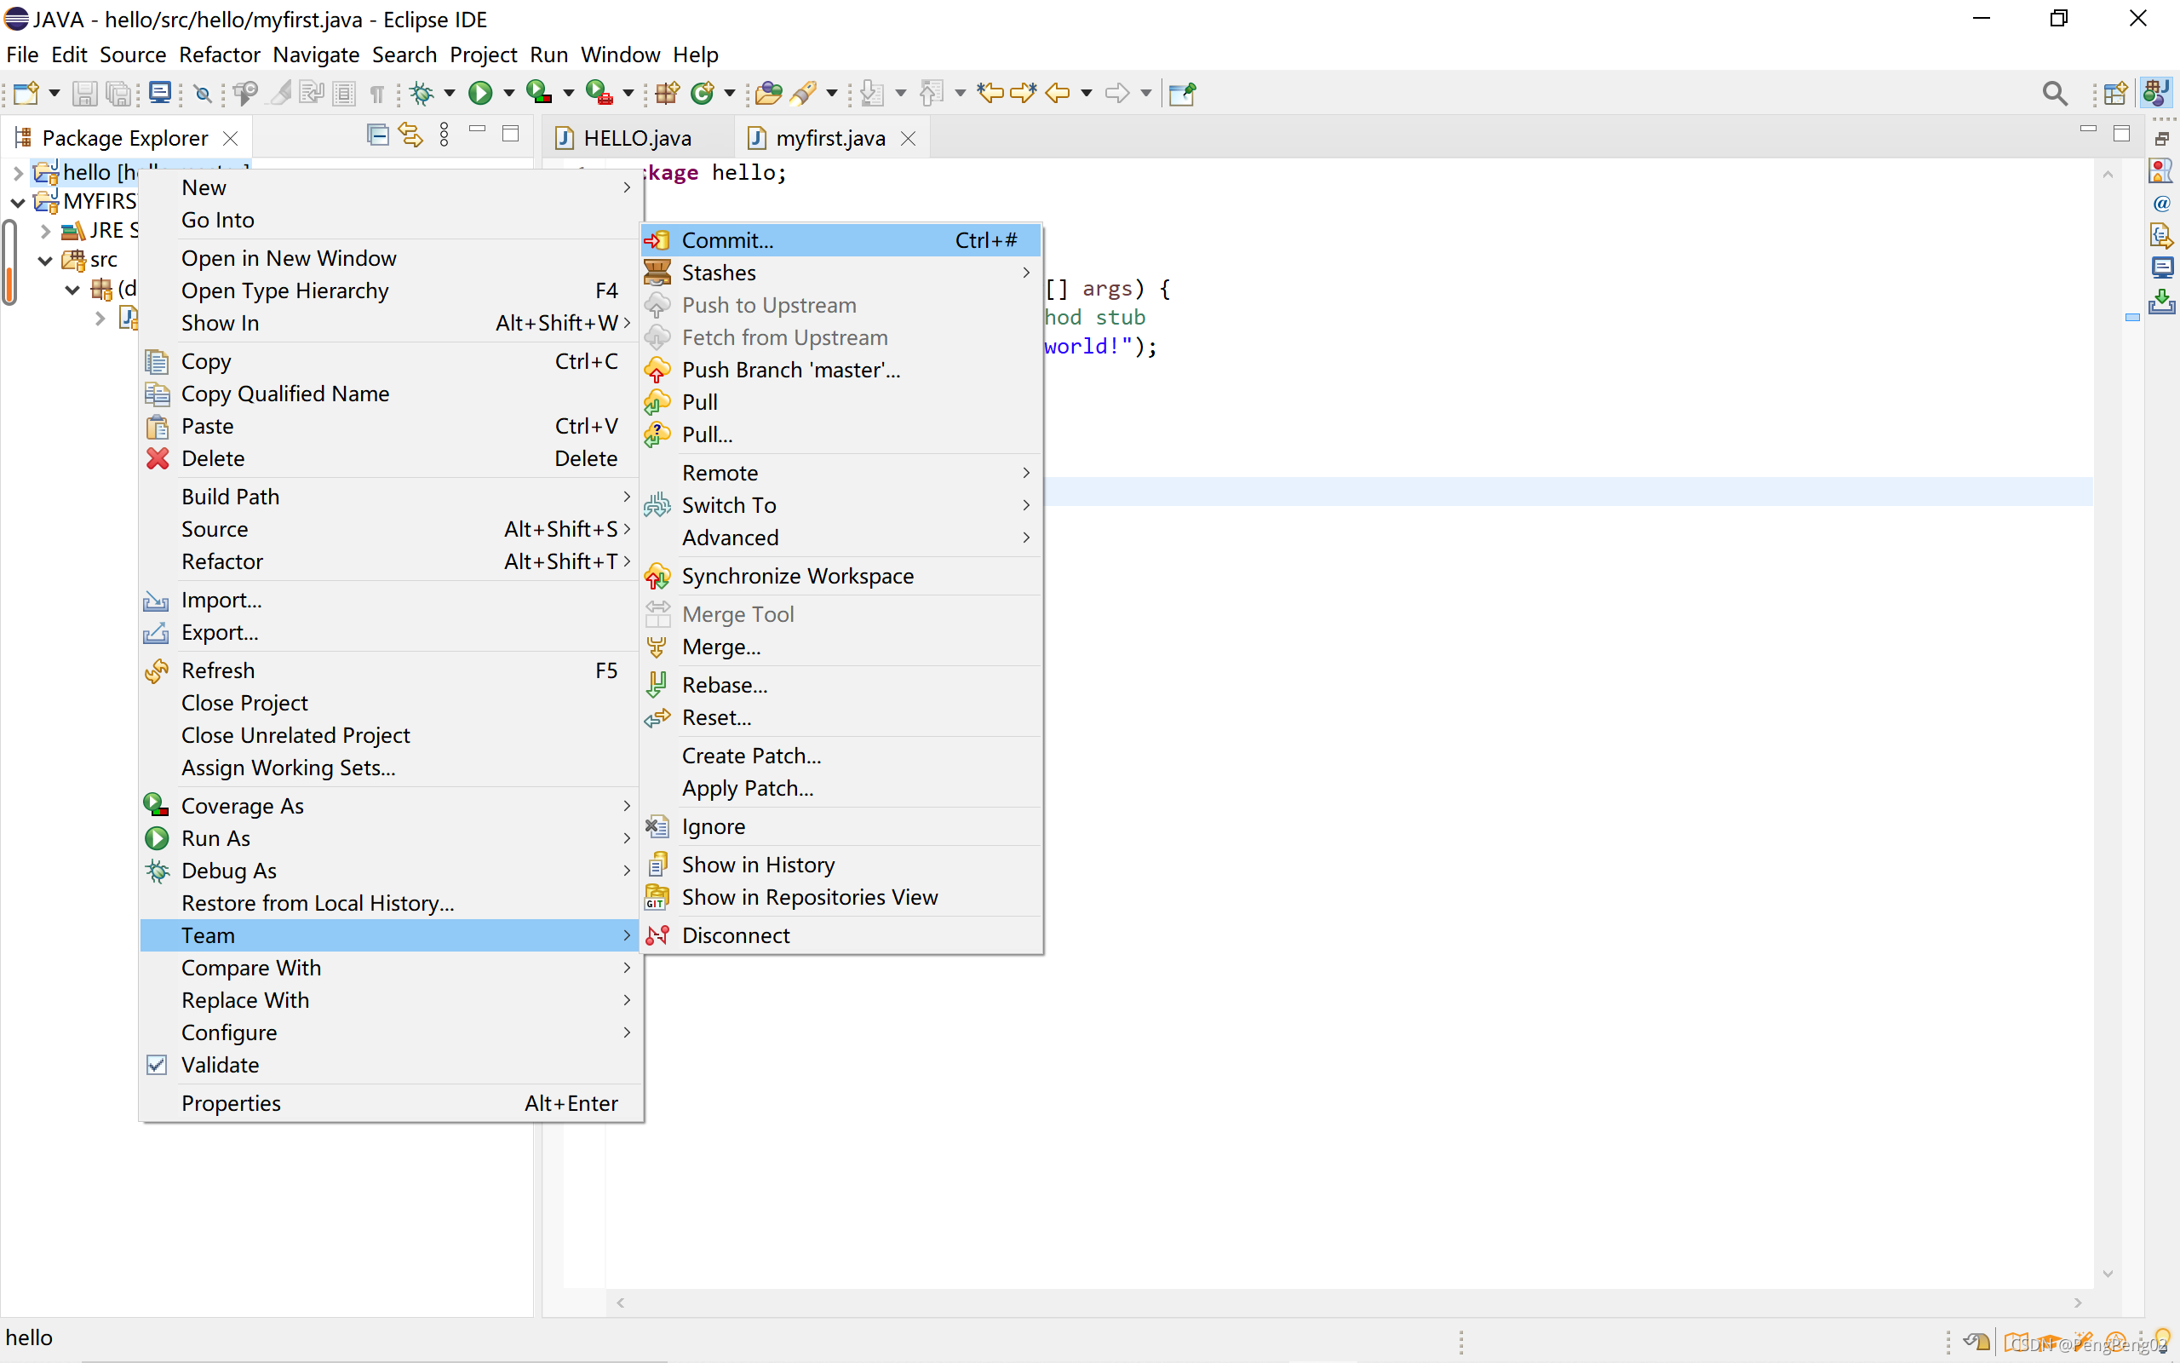The height and width of the screenshot is (1363, 2180).
Task: Click the New Java Class toolbar icon
Action: point(702,93)
